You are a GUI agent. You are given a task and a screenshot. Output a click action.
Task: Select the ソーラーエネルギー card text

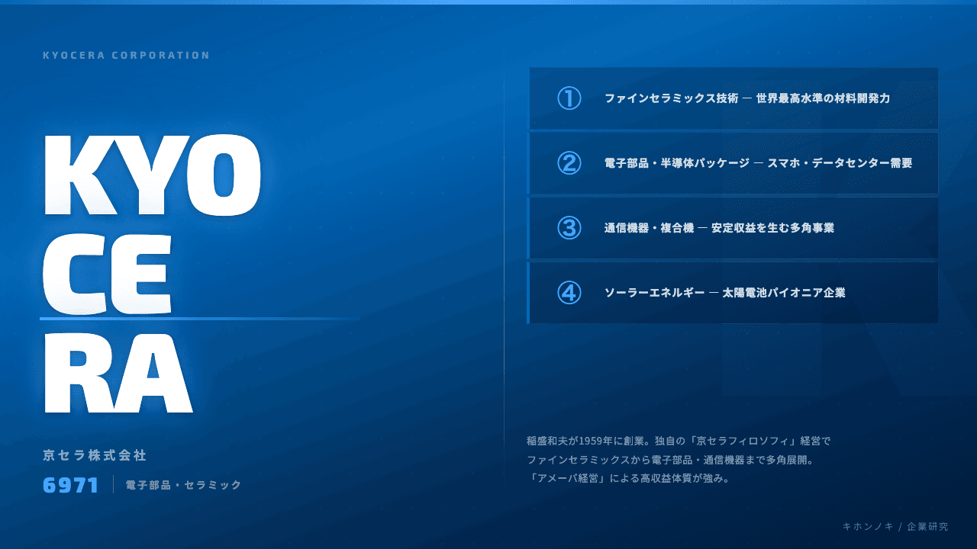point(724,293)
